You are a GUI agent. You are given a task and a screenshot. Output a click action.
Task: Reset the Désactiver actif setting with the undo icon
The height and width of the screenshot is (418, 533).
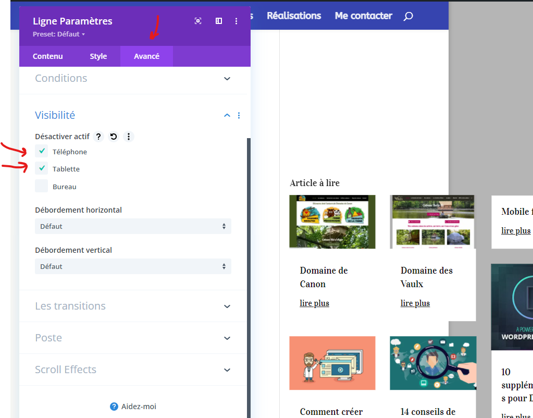tap(113, 137)
